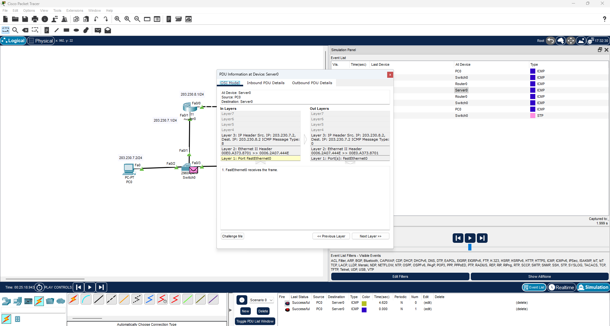Click the Set Tiled Background mountain icon
The width and height of the screenshot is (610, 326).
pos(581,41)
